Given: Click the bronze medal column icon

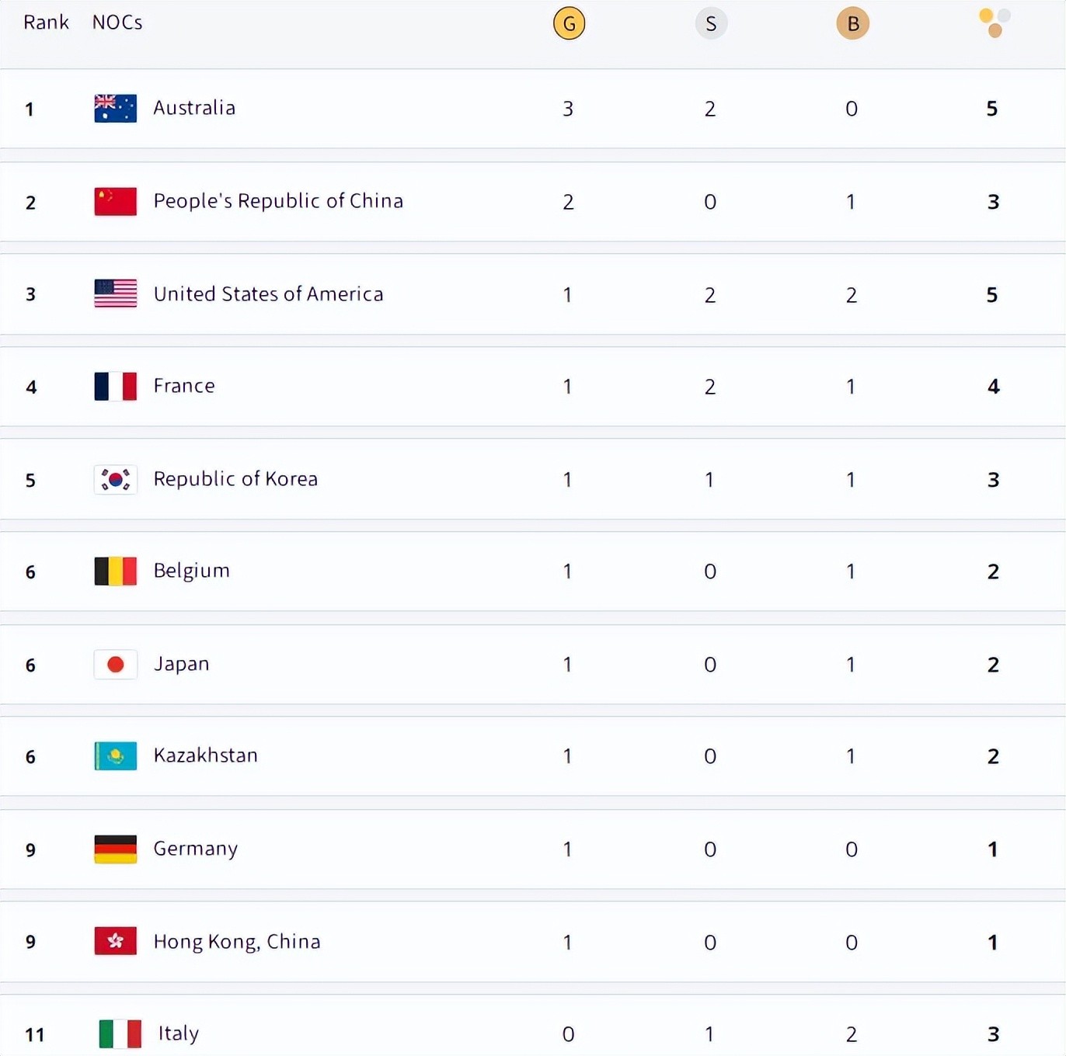Looking at the screenshot, I should coord(852,23).
